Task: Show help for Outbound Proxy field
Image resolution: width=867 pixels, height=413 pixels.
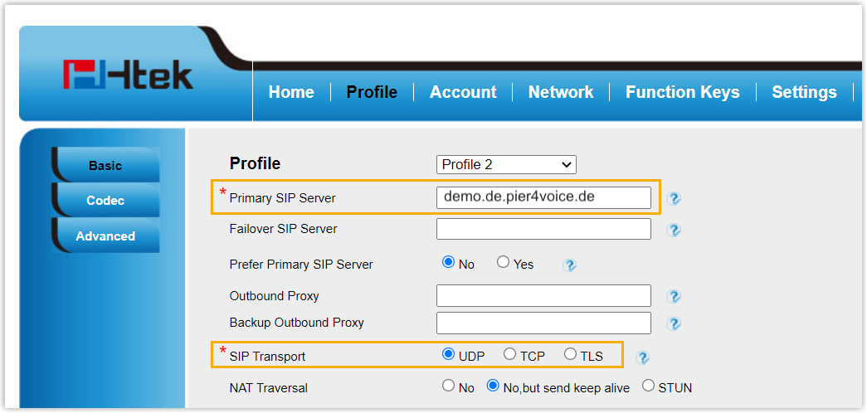Action: click(674, 296)
